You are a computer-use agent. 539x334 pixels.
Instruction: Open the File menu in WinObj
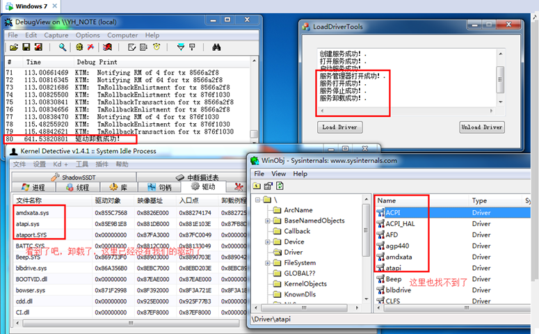[x=259, y=174]
